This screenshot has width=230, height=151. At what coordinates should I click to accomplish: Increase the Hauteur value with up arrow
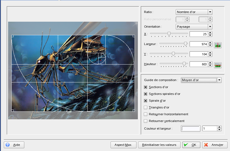click(210, 63)
